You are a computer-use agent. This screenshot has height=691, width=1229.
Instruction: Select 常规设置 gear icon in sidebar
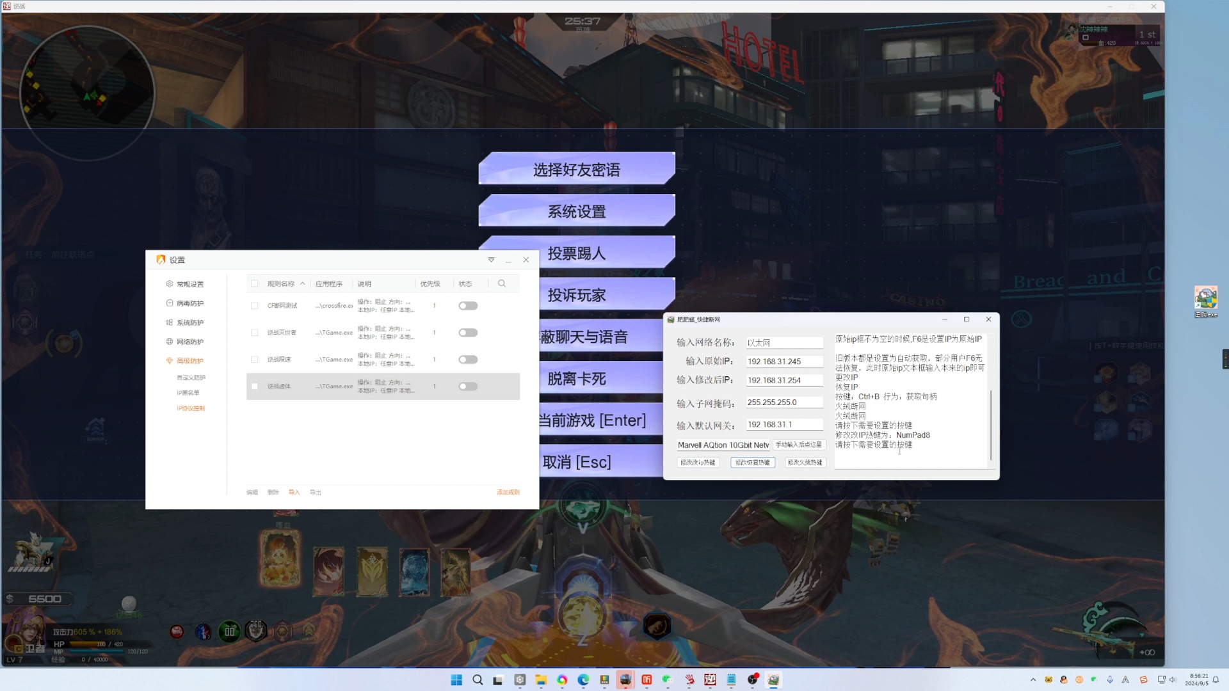click(x=170, y=284)
